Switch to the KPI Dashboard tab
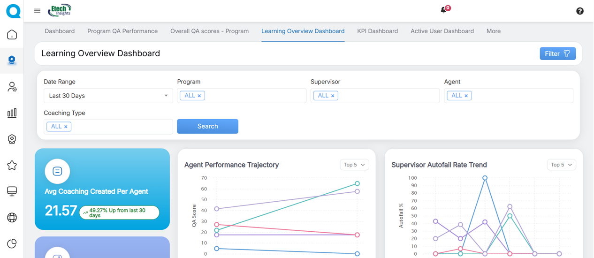Image resolution: width=594 pixels, height=258 pixels. click(377, 31)
